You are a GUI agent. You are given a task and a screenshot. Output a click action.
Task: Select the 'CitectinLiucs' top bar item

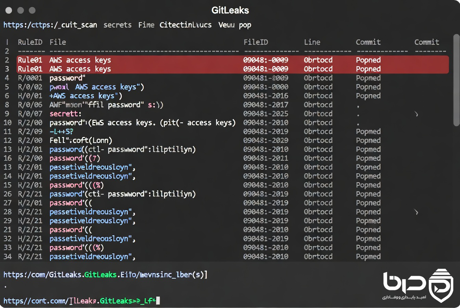click(185, 25)
